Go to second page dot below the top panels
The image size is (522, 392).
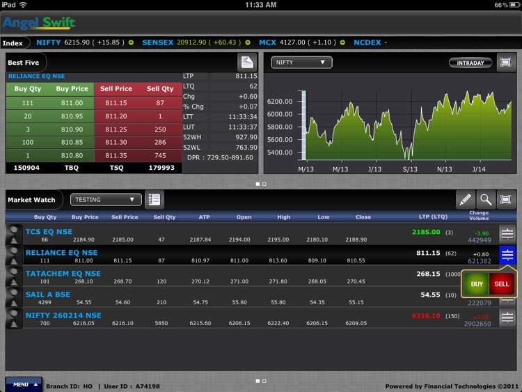click(264, 184)
